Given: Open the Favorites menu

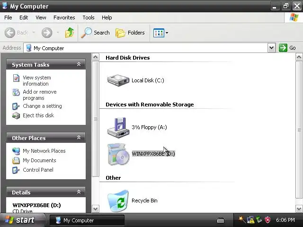Looking at the screenshot, I should 64,17.
